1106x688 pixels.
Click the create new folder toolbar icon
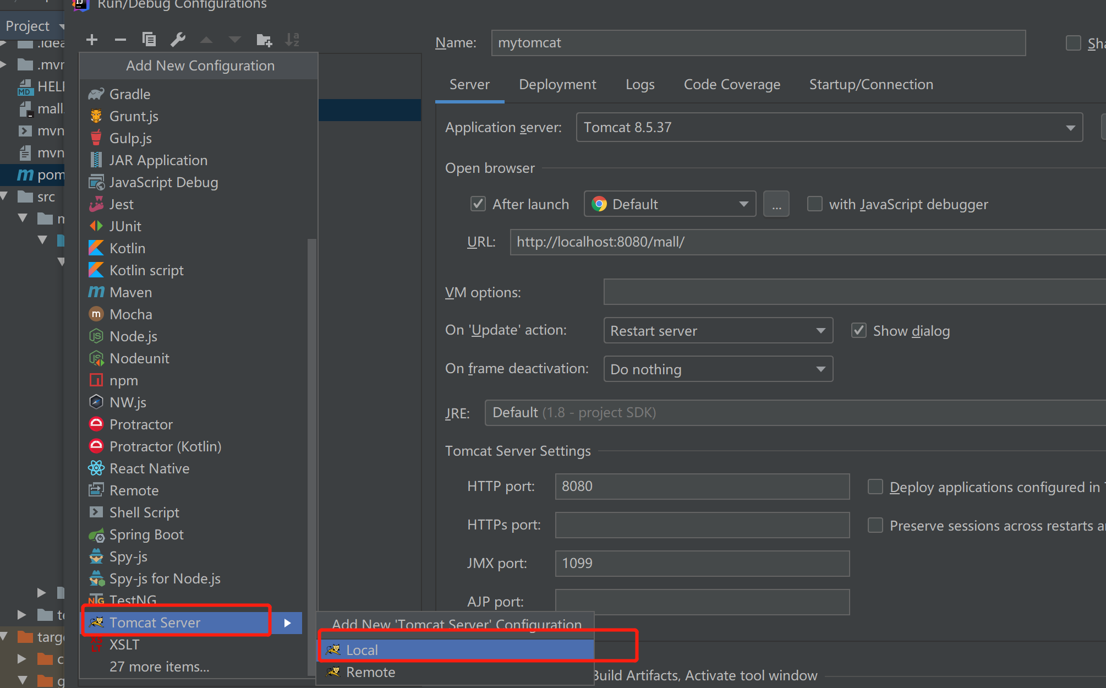(264, 40)
